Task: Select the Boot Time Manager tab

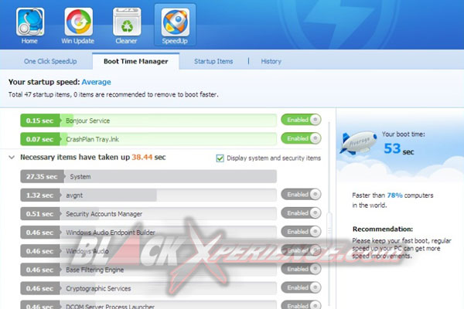Action: (x=136, y=62)
